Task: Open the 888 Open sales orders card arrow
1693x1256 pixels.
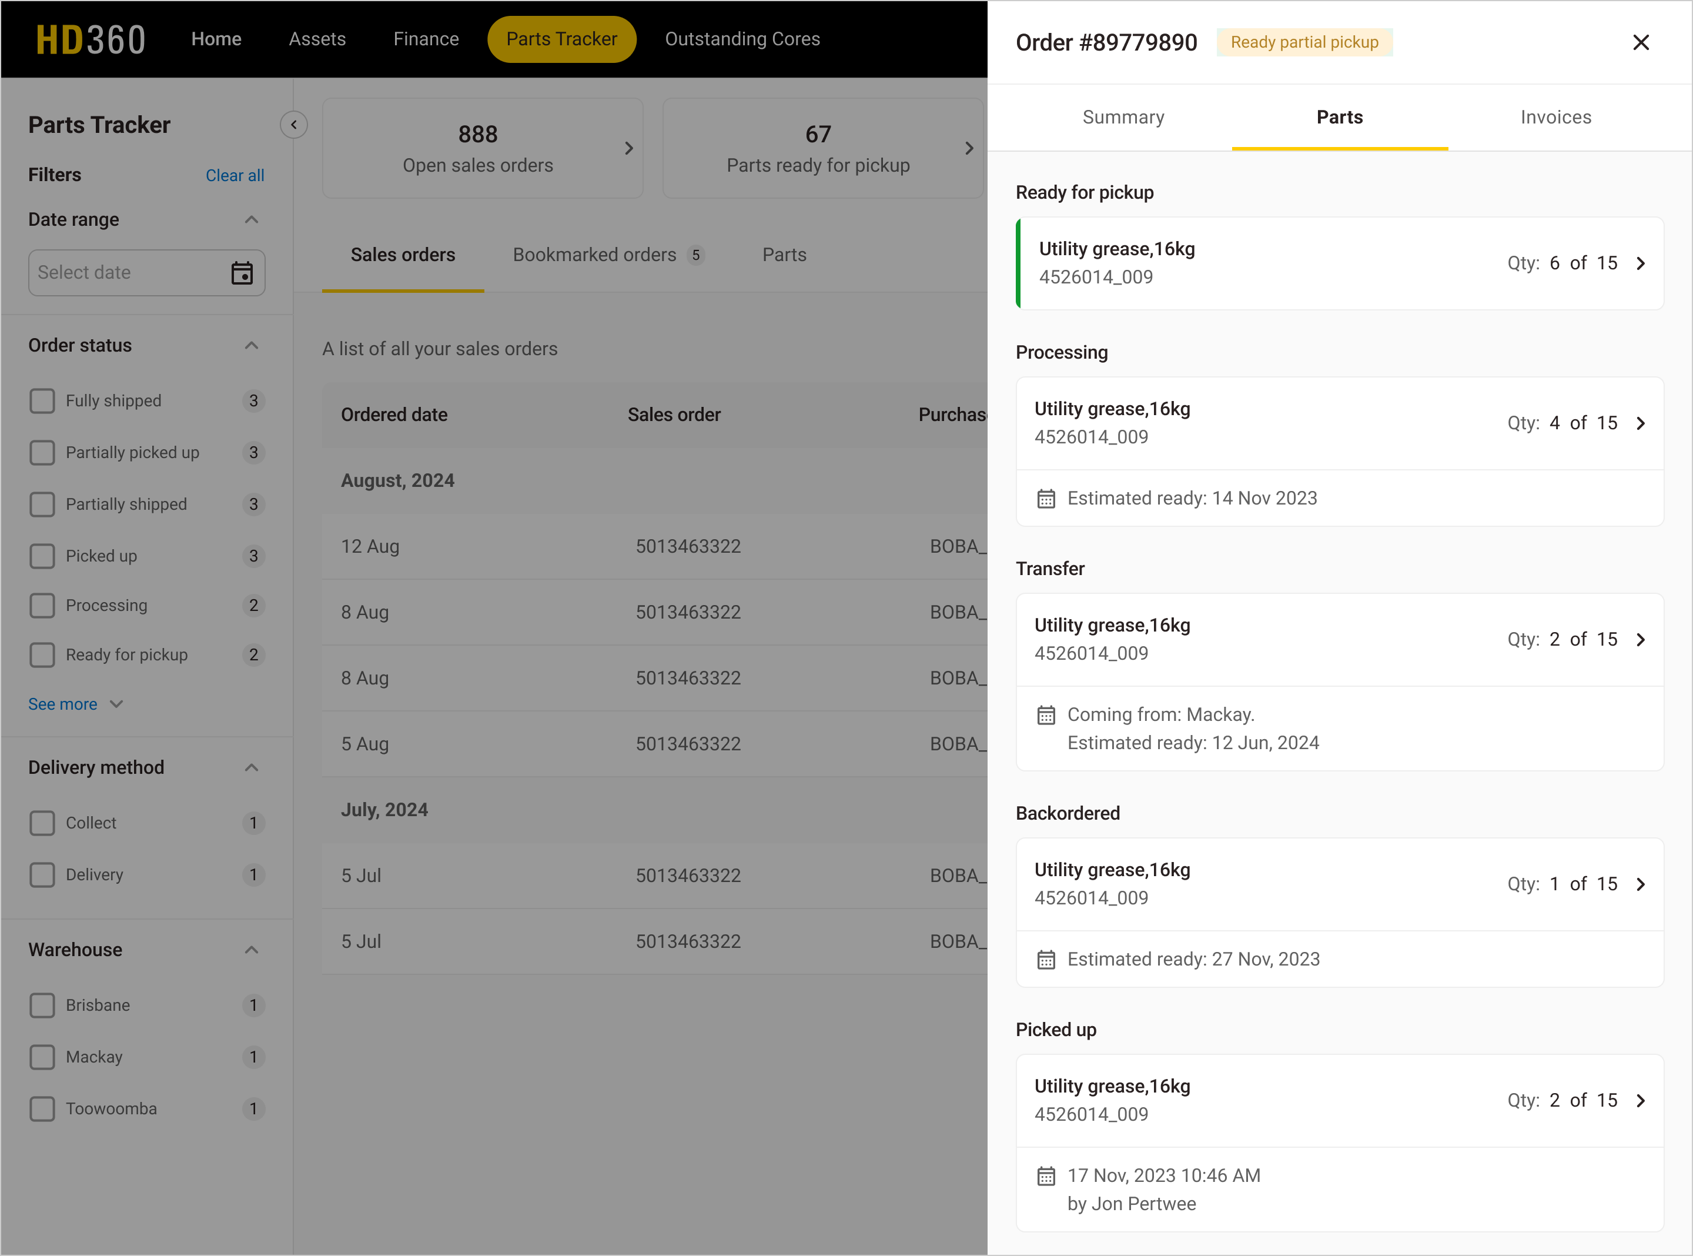Action: coord(628,148)
